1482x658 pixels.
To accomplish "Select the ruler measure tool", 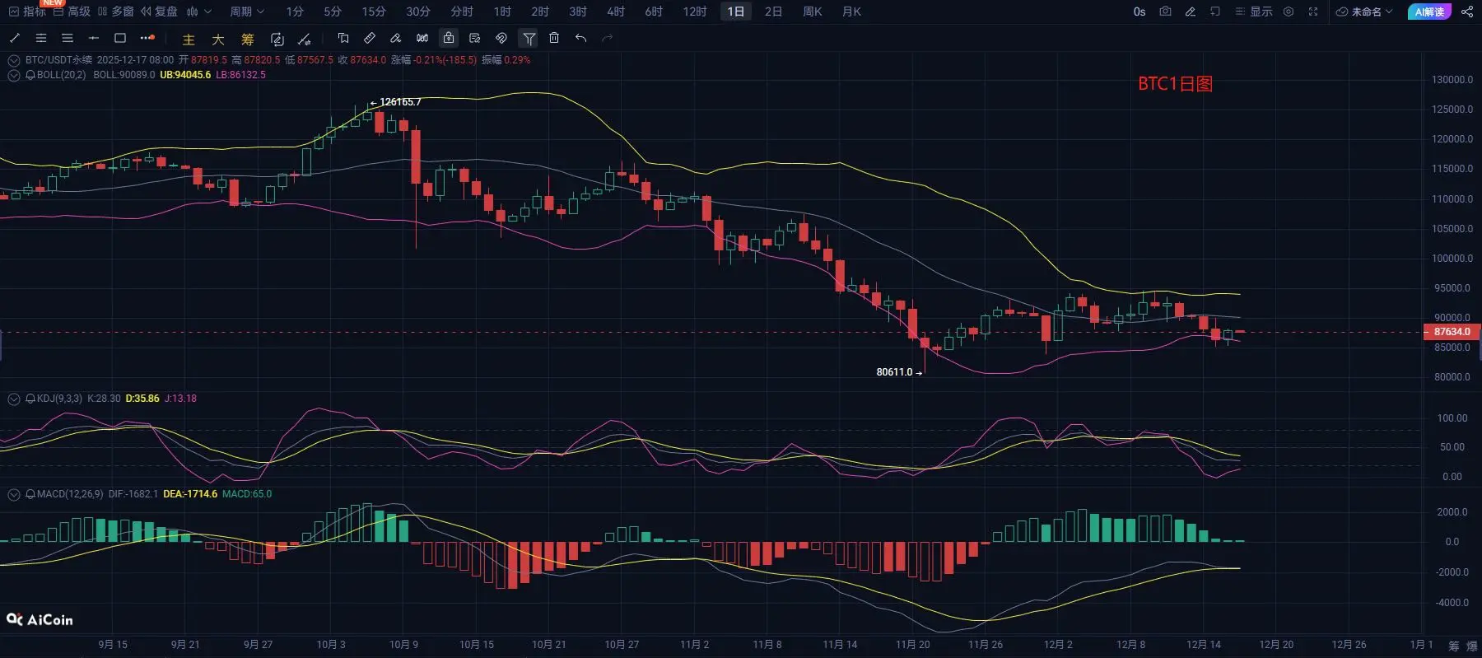I will (370, 38).
